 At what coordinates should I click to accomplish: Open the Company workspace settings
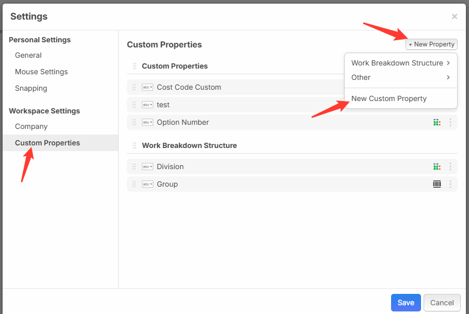[x=31, y=126]
